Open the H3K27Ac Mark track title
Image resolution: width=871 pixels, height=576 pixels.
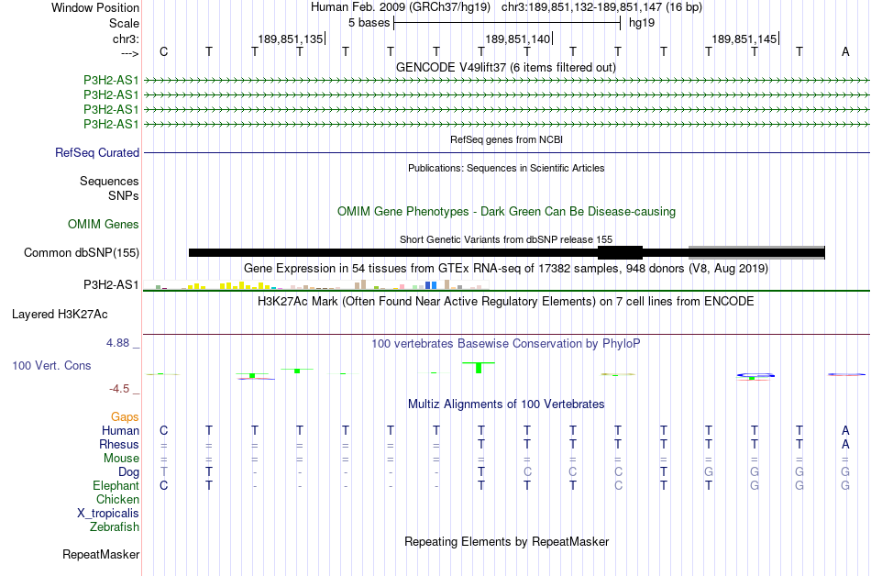[x=506, y=302]
